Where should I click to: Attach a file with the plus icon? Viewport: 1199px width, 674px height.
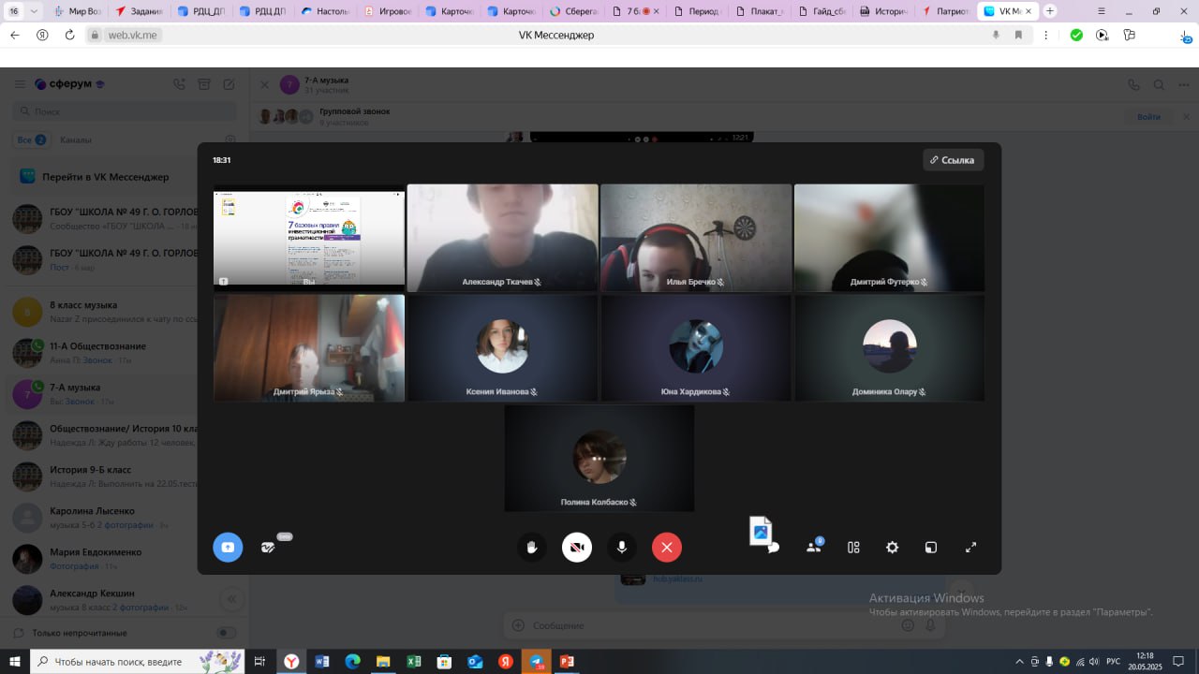click(x=516, y=625)
